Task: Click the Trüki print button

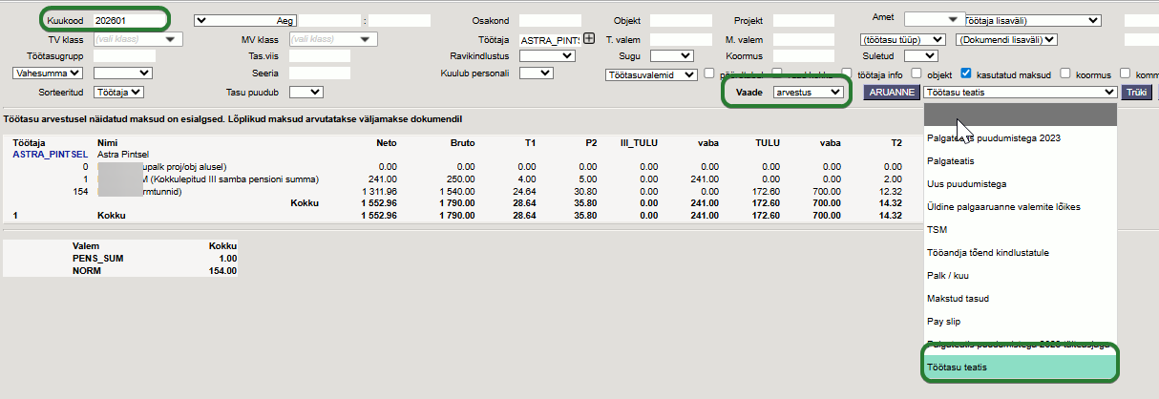Action: pos(1135,92)
